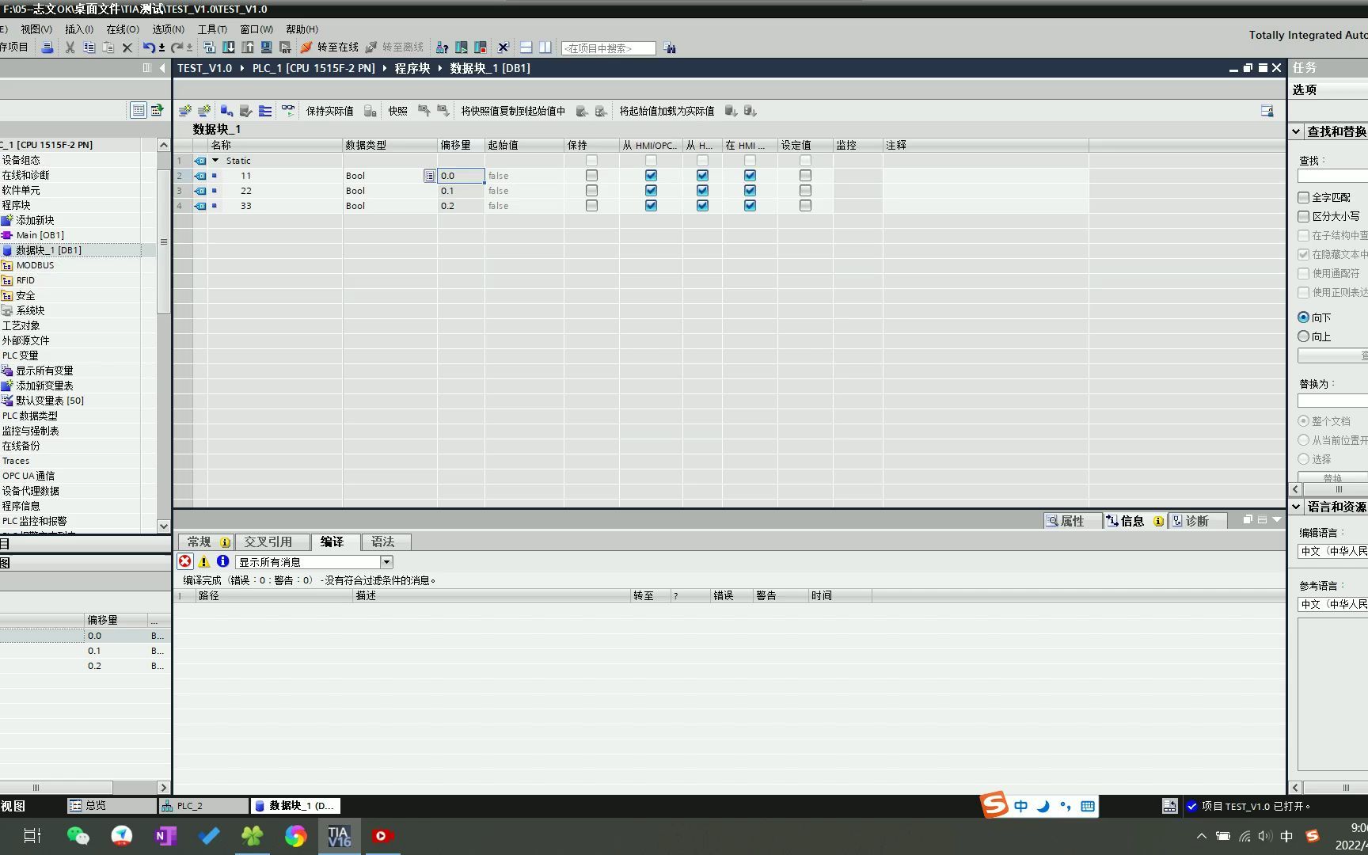
Task: Click the accessible devices icon
Action: 442,47
